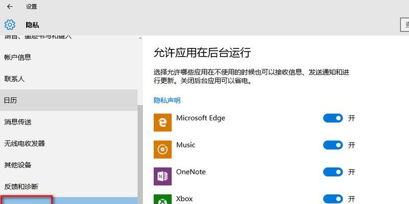
Task: Click the sidebar vertical scrollbar thumb
Action: tap(140, 155)
